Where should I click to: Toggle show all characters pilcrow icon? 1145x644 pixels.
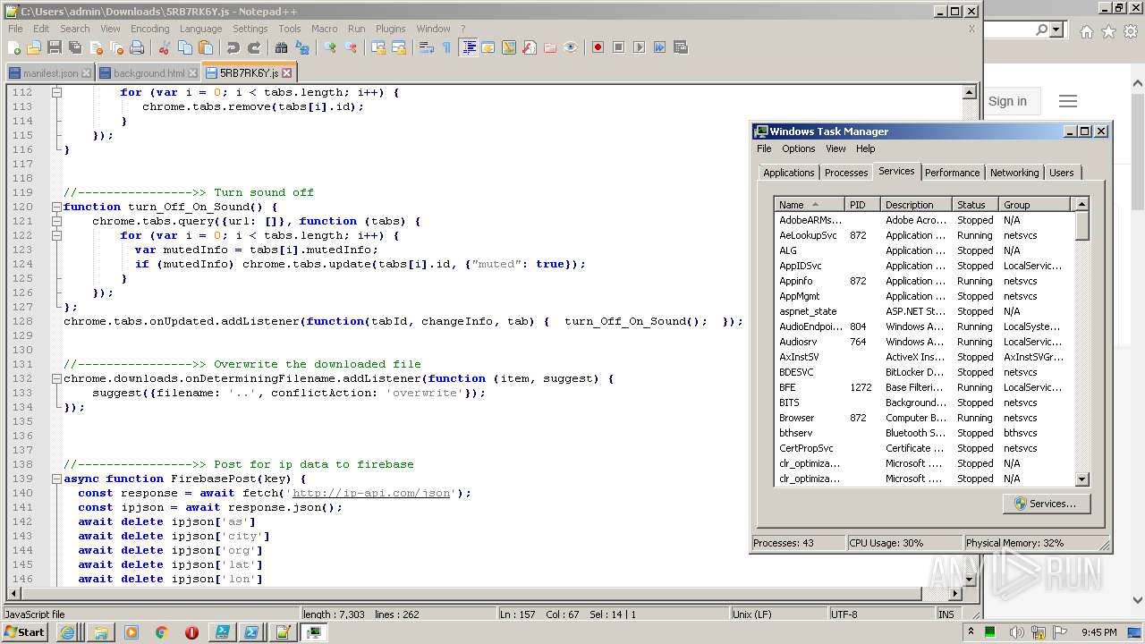(446, 47)
